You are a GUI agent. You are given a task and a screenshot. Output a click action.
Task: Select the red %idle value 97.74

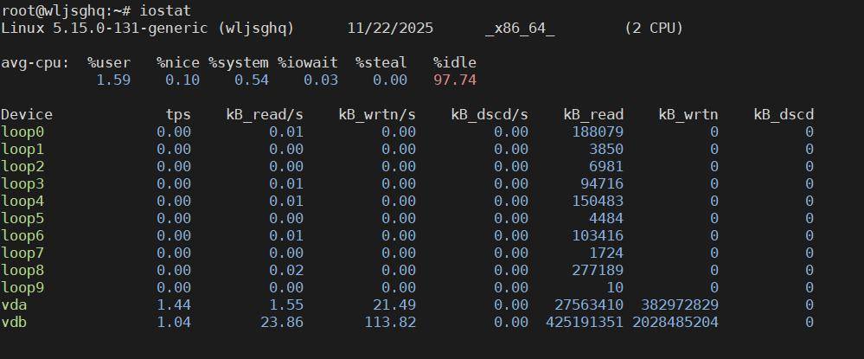tap(455, 80)
